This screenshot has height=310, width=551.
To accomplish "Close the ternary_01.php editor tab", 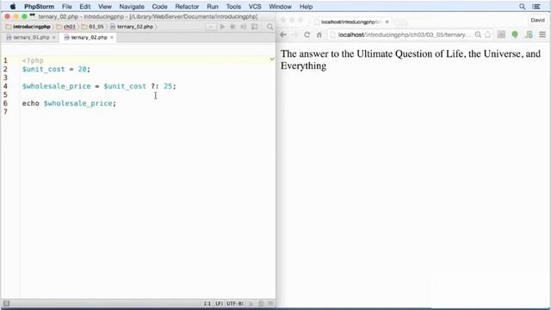I will pos(53,37).
